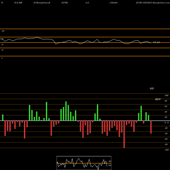Viewport: 170px width, 170px height.
Task: Click the 100 label on MR axis
Action: (166, 96)
